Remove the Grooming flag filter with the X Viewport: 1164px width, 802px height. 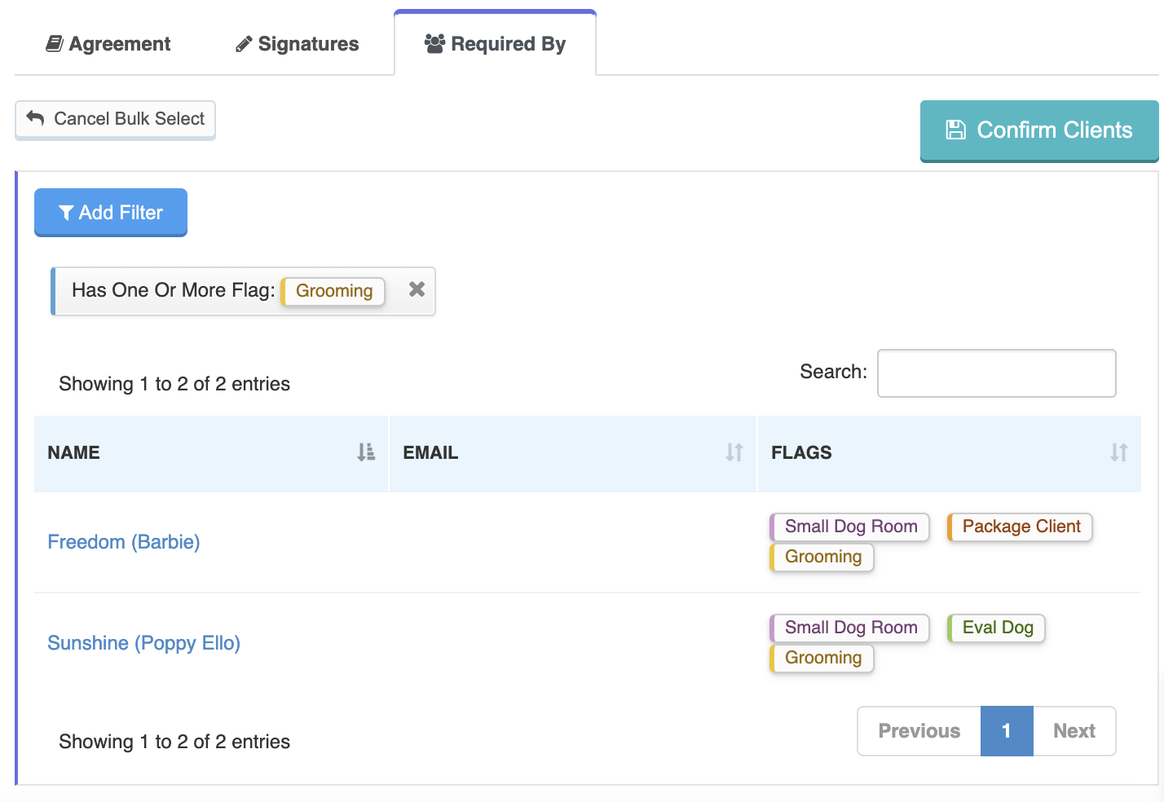(417, 289)
